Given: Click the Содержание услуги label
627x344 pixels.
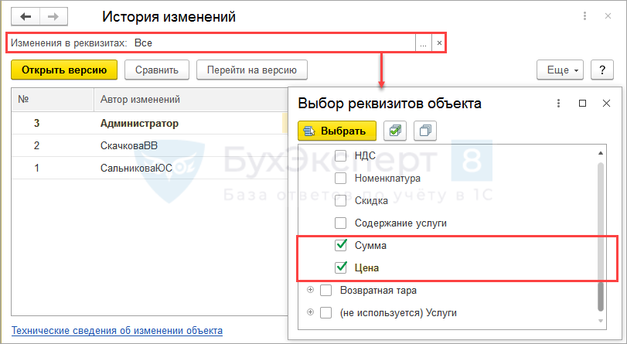Looking at the screenshot, I should (x=400, y=223).
